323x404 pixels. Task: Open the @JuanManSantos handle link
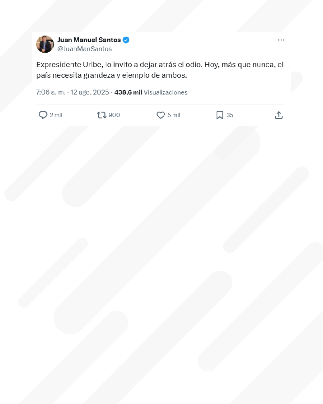(x=85, y=49)
